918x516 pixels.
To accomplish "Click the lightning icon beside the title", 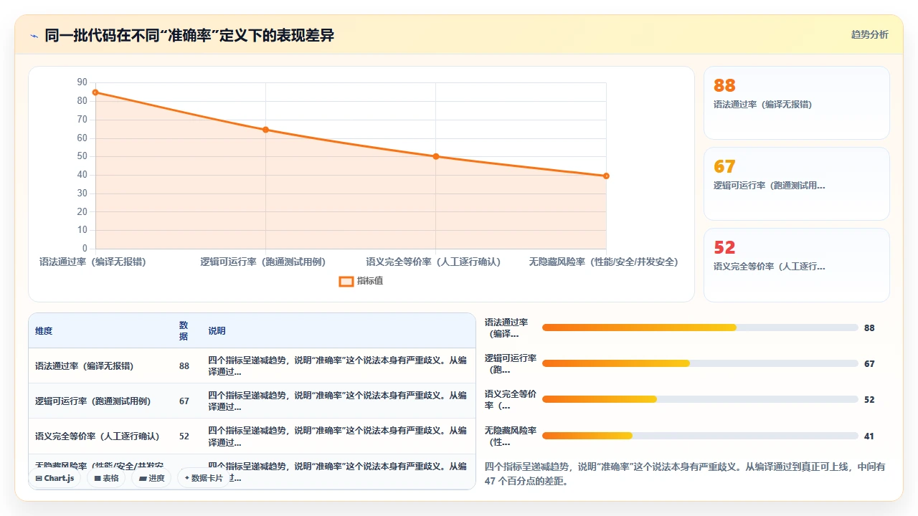I will click(34, 35).
